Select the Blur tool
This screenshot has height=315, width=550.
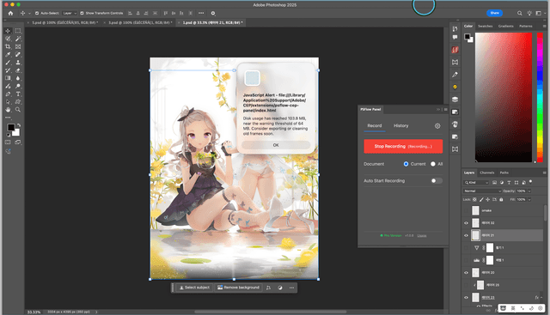[18, 78]
